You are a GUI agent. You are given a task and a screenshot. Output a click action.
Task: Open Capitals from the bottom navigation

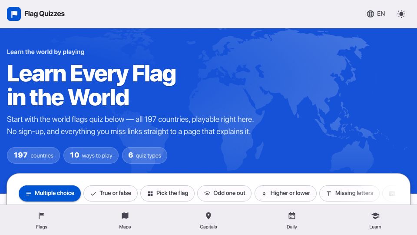pyautogui.click(x=208, y=220)
